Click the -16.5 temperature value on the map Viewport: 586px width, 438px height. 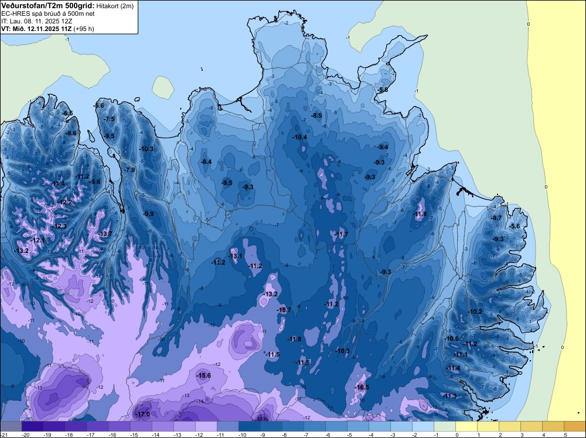362,387
